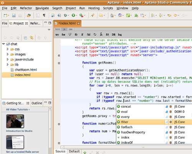Click Set up a hosted Rails server link
The width and height of the screenshot is (192, 154).
tap(23, 152)
